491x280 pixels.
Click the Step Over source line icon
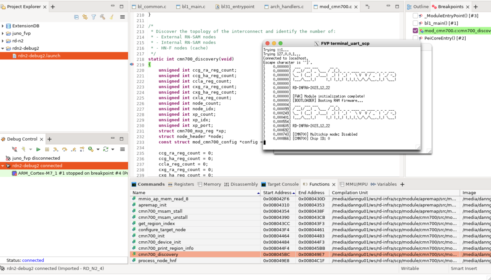click(64, 149)
